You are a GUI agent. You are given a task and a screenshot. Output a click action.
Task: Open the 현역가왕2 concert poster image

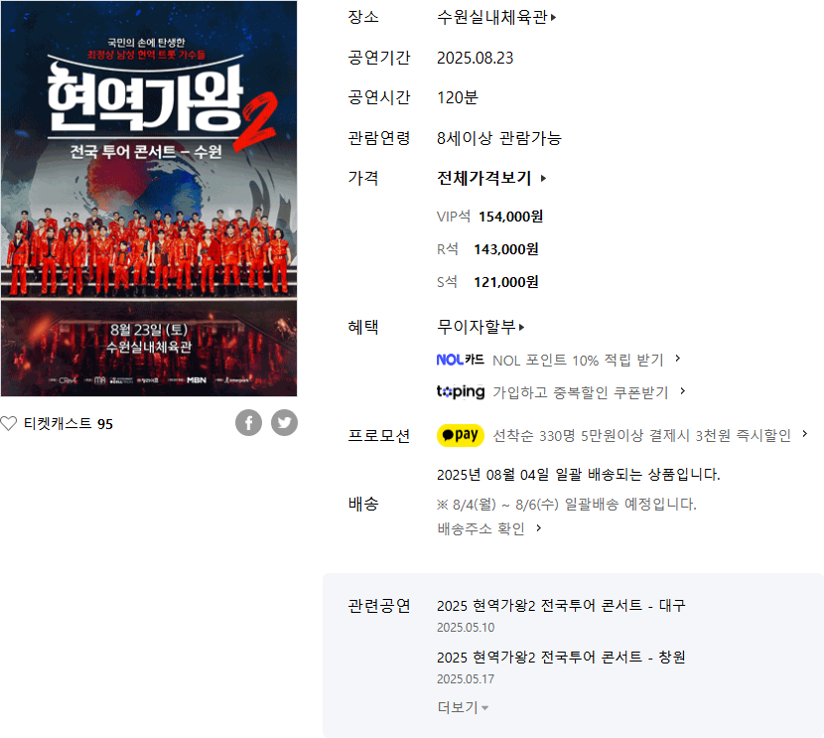(x=149, y=199)
